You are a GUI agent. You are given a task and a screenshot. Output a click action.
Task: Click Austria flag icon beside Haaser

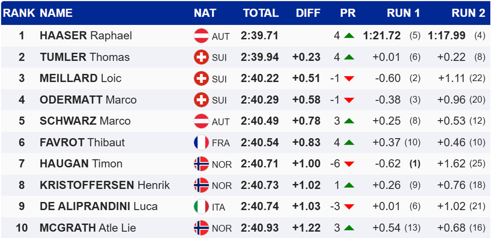coord(201,36)
